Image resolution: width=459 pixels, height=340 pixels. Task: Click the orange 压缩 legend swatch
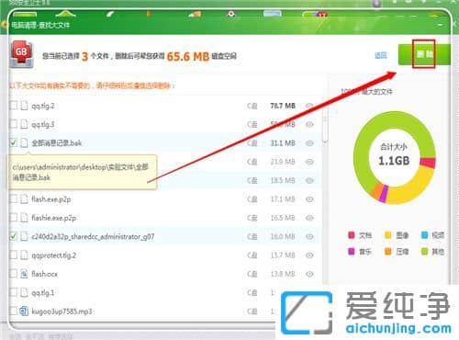(387, 252)
